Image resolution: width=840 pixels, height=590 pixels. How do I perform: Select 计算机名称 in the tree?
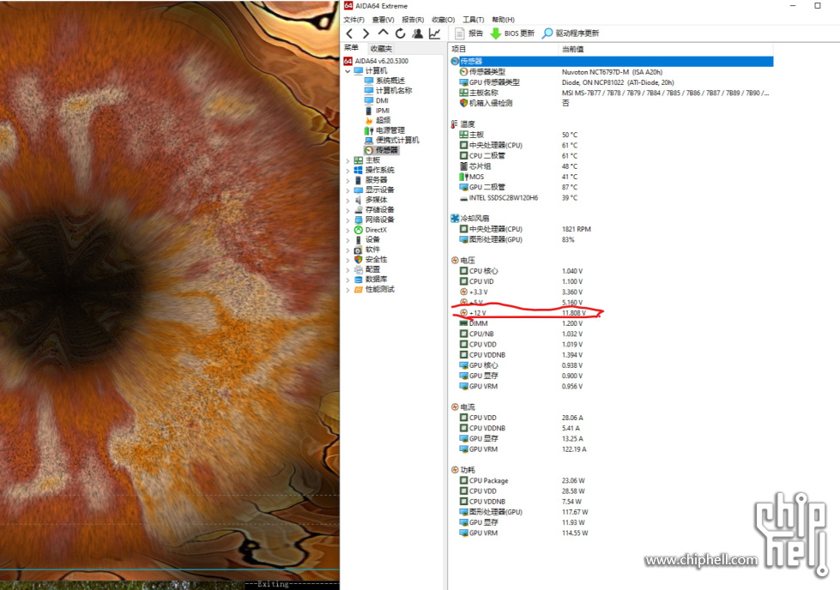tap(388, 91)
